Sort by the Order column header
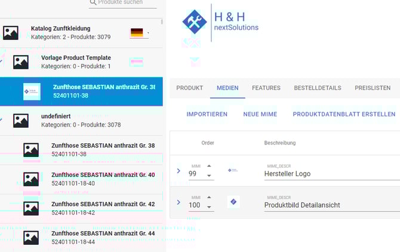Screen dimensions: 400x252 tap(208, 143)
